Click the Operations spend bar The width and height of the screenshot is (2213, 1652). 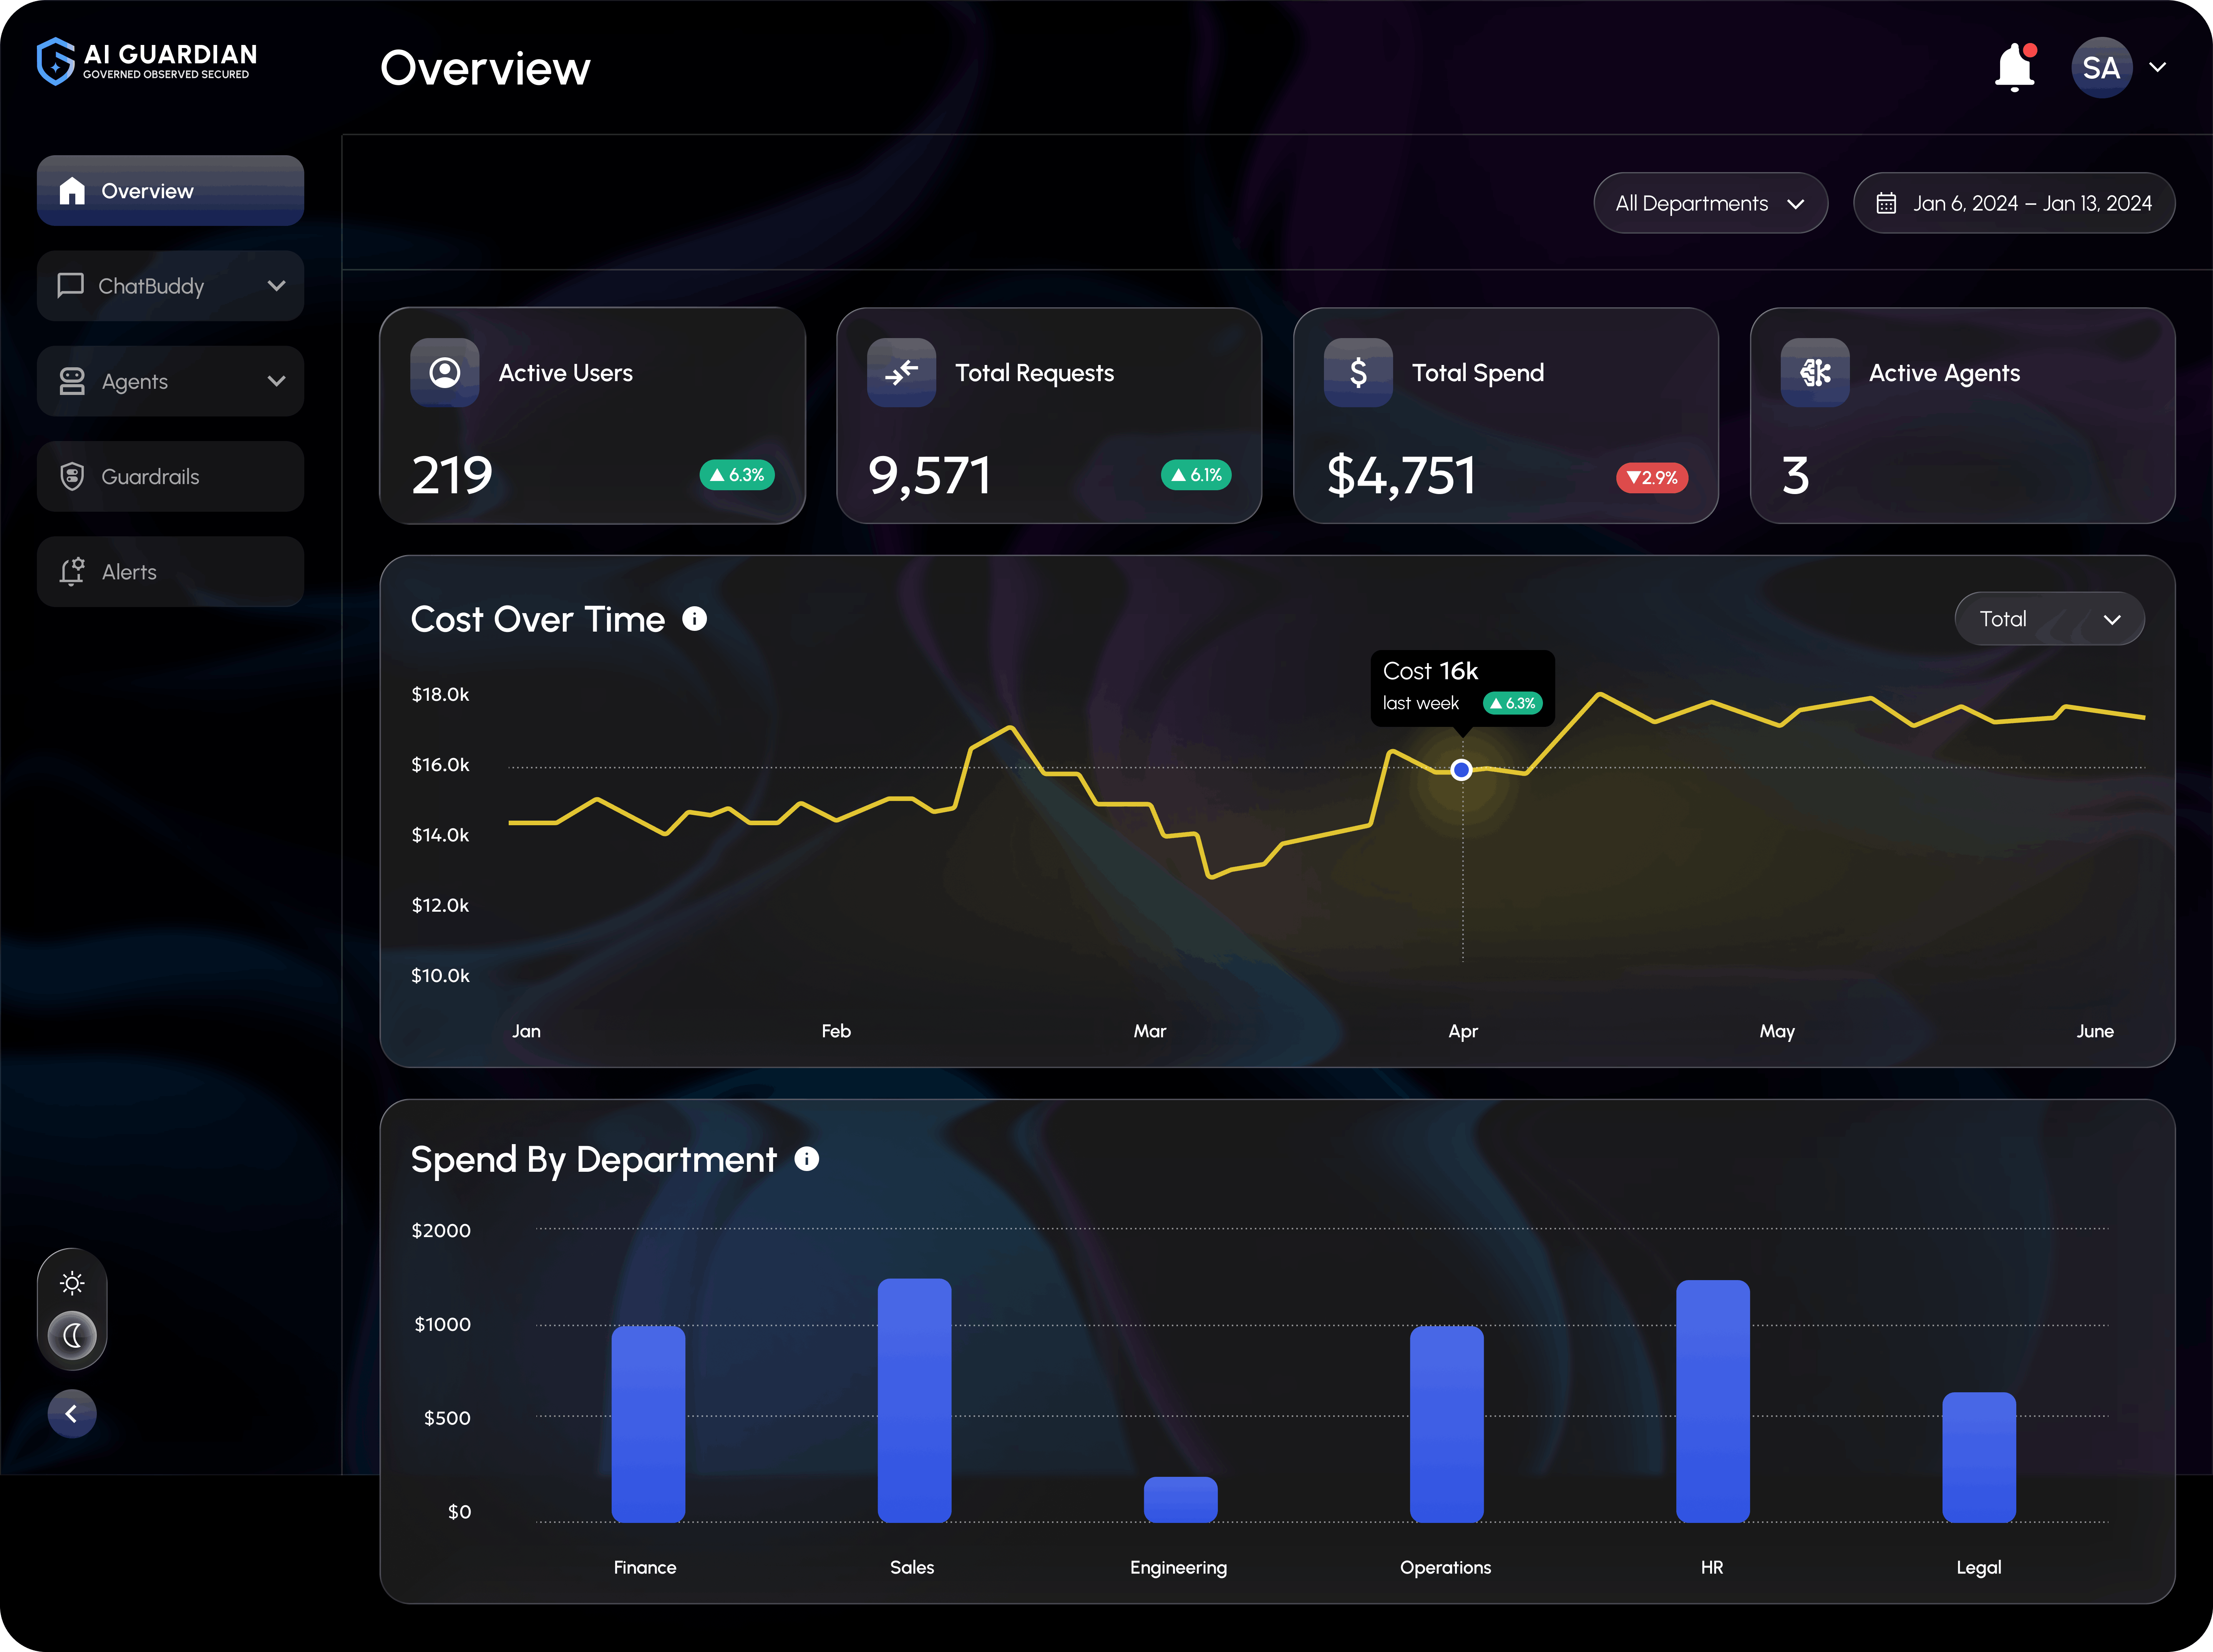pos(1447,1424)
